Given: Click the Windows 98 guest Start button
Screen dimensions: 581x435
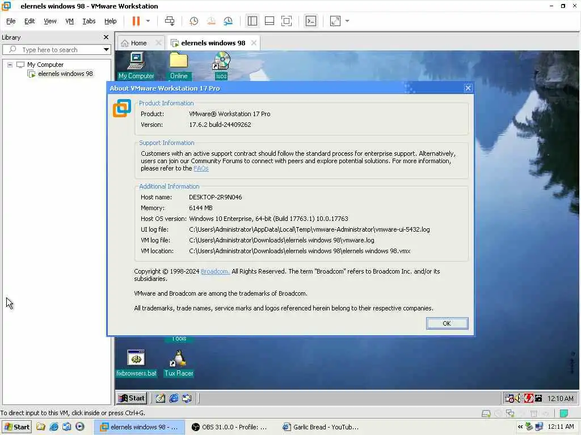Looking at the screenshot, I should pyautogui.click(x=131, y=398).
